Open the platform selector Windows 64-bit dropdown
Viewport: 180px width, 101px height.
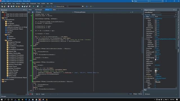pyautogui.click(x=66, y=6)
